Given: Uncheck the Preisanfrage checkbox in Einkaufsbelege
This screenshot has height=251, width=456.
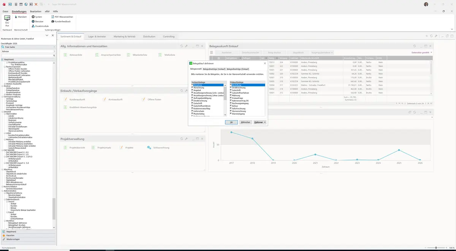Looking at the screenshot, I should [231, 98].
